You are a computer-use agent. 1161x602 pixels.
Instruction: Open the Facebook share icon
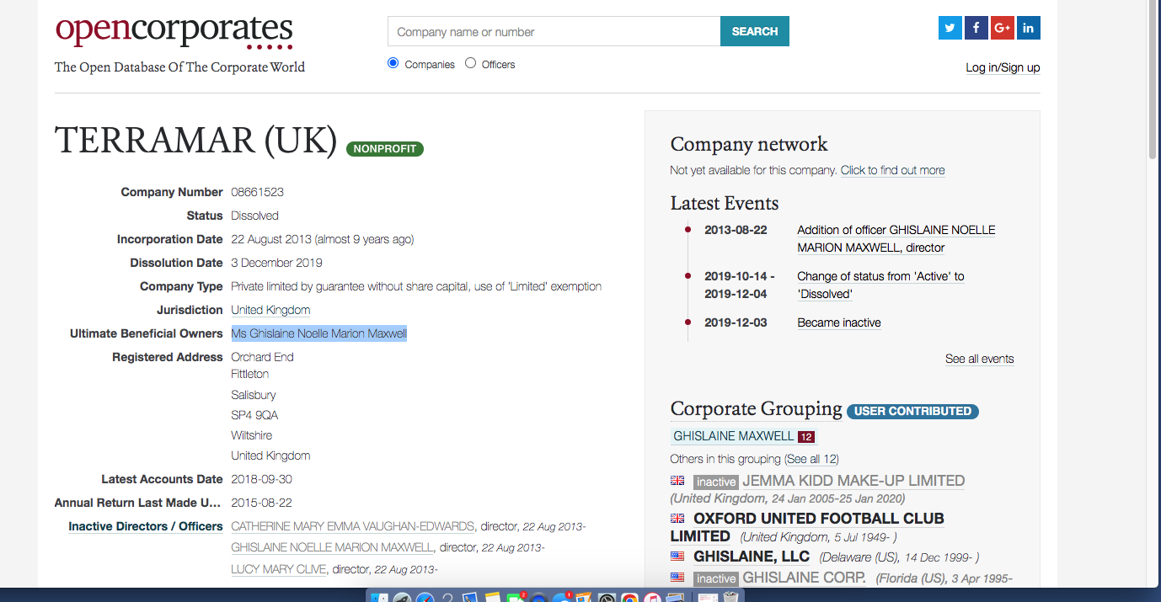pyautogui.click(x=976, y=28)
